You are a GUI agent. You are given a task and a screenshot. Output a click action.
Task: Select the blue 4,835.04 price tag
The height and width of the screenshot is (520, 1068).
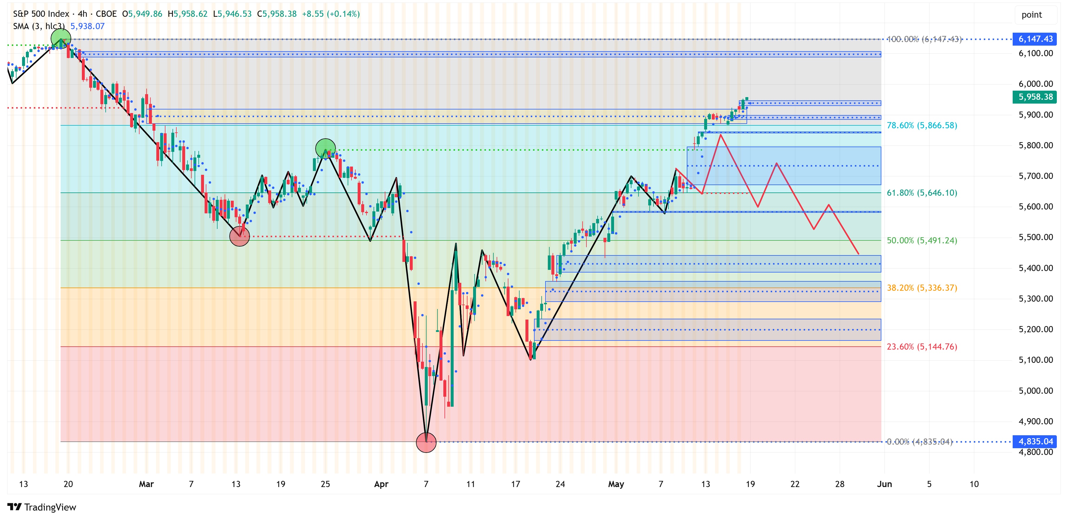pos(1035,441)
